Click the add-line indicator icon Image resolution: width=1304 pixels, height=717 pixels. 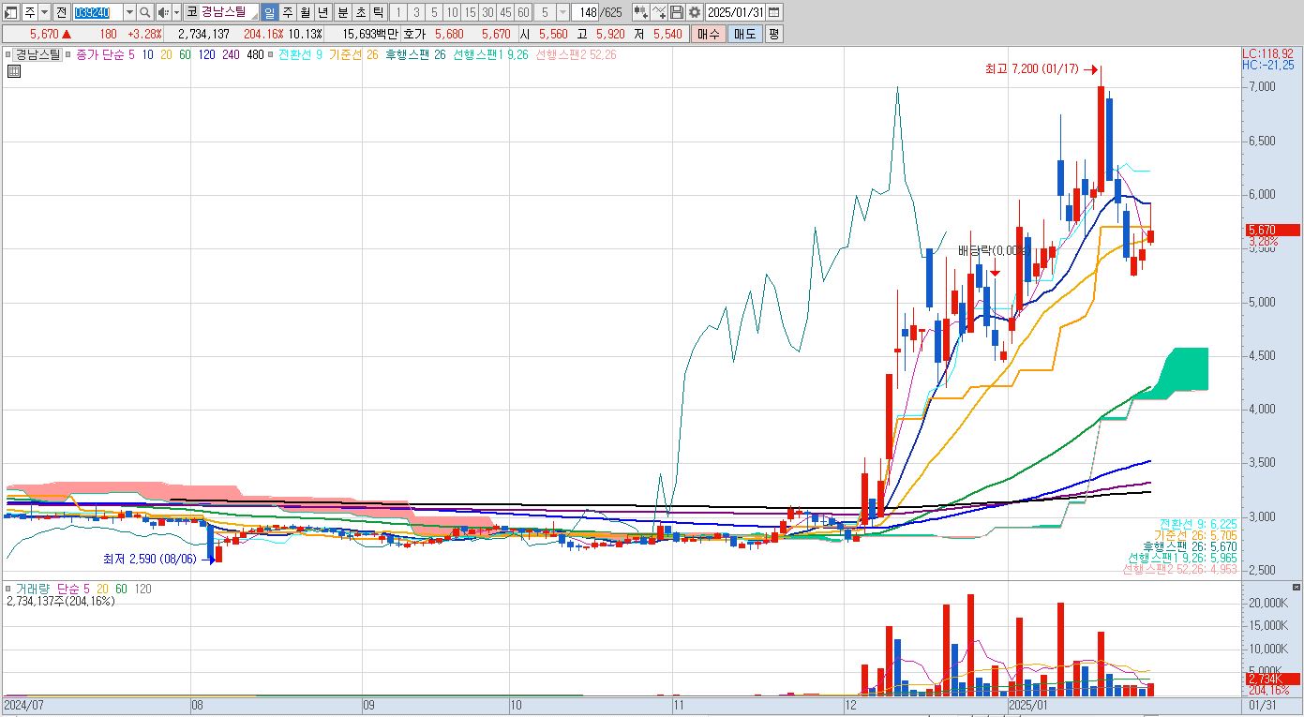pos(659,12)
